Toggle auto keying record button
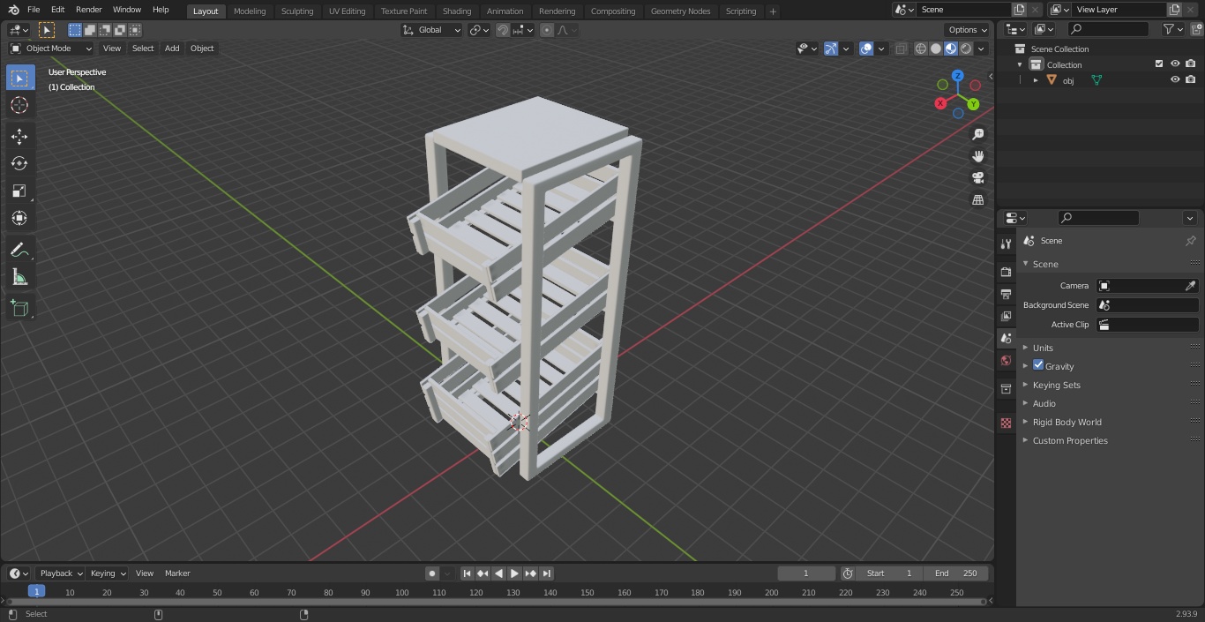 pos(432,573)
